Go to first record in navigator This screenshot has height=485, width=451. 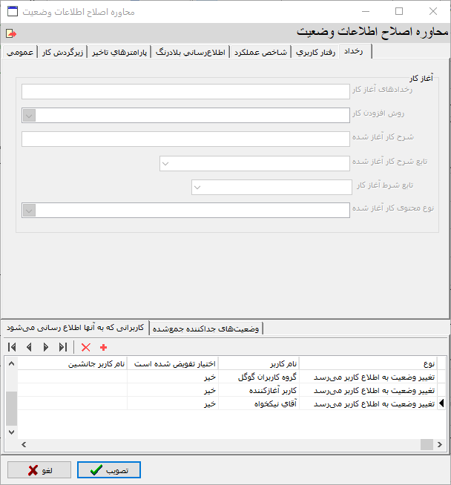tap(12, 347)
